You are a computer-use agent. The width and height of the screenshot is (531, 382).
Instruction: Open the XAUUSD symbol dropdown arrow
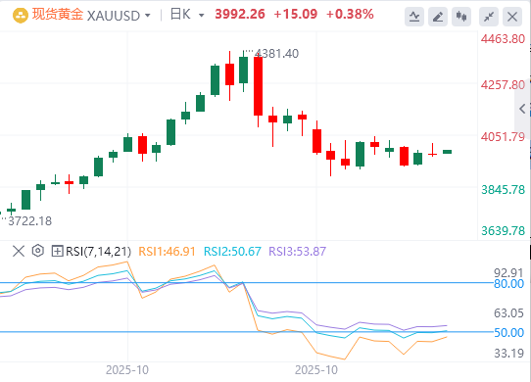click(x=147, y=16)
